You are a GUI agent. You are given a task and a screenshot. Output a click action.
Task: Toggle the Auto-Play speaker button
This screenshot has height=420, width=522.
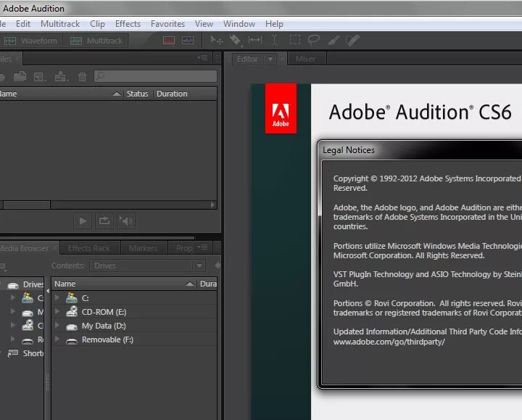126,221
